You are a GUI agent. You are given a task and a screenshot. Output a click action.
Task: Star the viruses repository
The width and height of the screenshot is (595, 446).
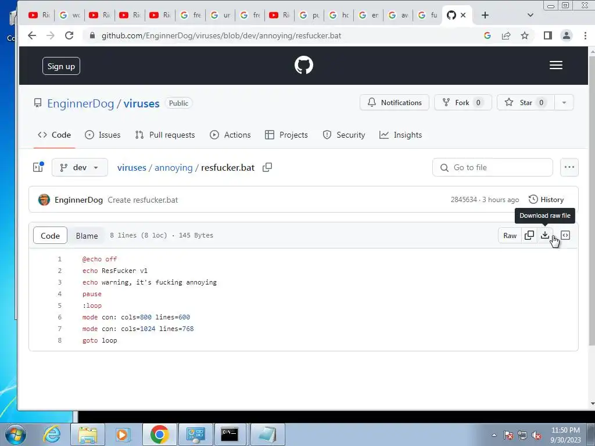526,102
